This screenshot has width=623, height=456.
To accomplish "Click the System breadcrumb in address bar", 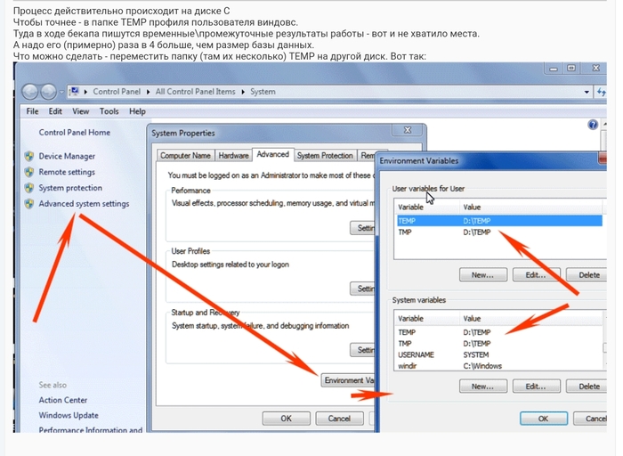I will tap(263, 92).
